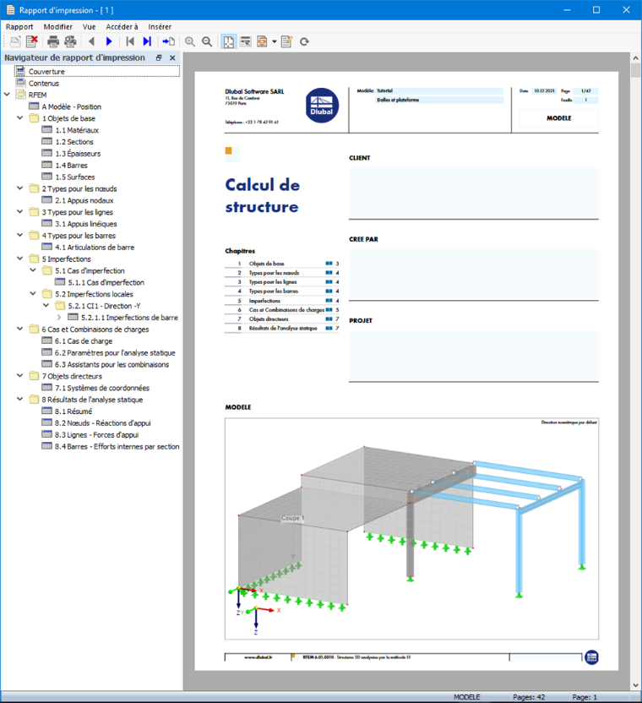This screenshot has height=703, width=642.
Task: Expand 5.2.1.1 Imperfections de barre node
Action: 59,318
